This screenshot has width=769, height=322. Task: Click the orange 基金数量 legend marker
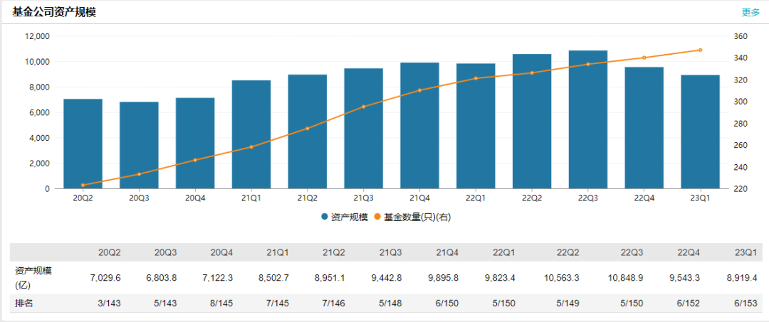(x=377, y=218)
